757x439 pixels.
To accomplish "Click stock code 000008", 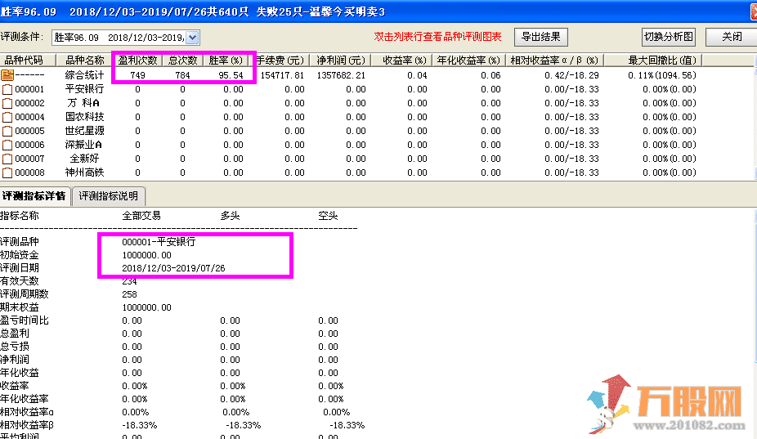I will tap(29, 172).
